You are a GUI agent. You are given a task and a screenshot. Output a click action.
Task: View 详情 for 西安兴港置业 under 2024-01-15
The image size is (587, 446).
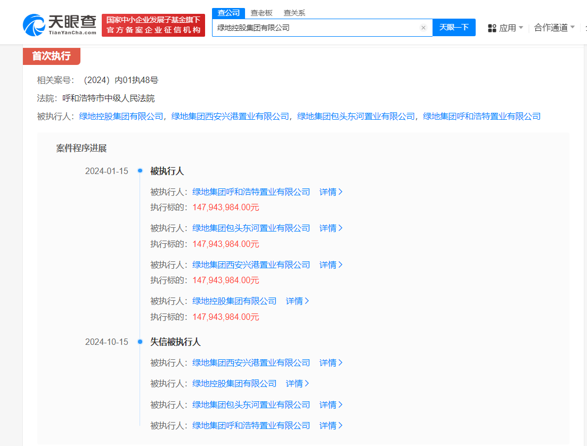(x=331, y=265)
